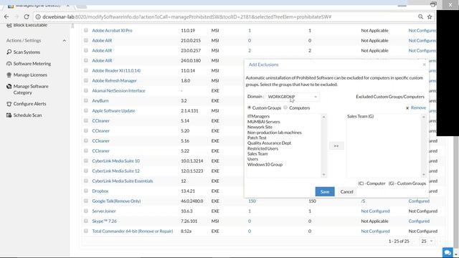The width and height of the screenshot is (459, 258).
Task: Tick the checkbox for CyberLink Media Suite 10
Action: [x=86, y=161]
